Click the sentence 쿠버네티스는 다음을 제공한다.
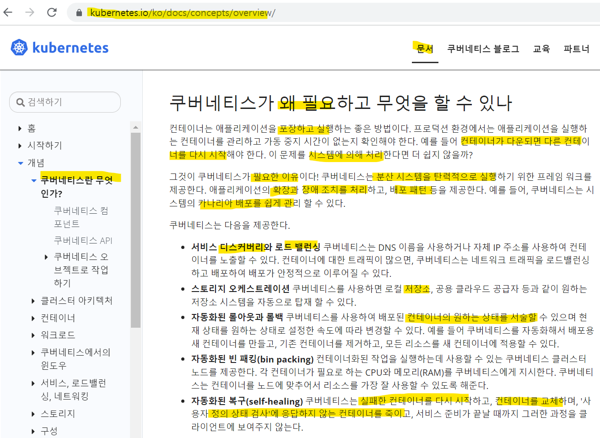The image size is (600, 438). click(x=229, y=225)
